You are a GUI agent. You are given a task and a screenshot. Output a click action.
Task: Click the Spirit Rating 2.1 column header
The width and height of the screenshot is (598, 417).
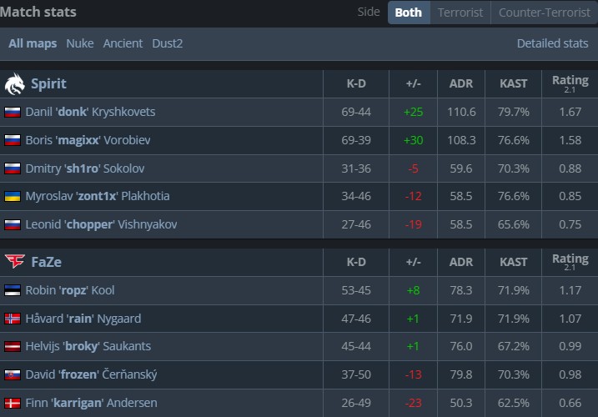point(570,83)
